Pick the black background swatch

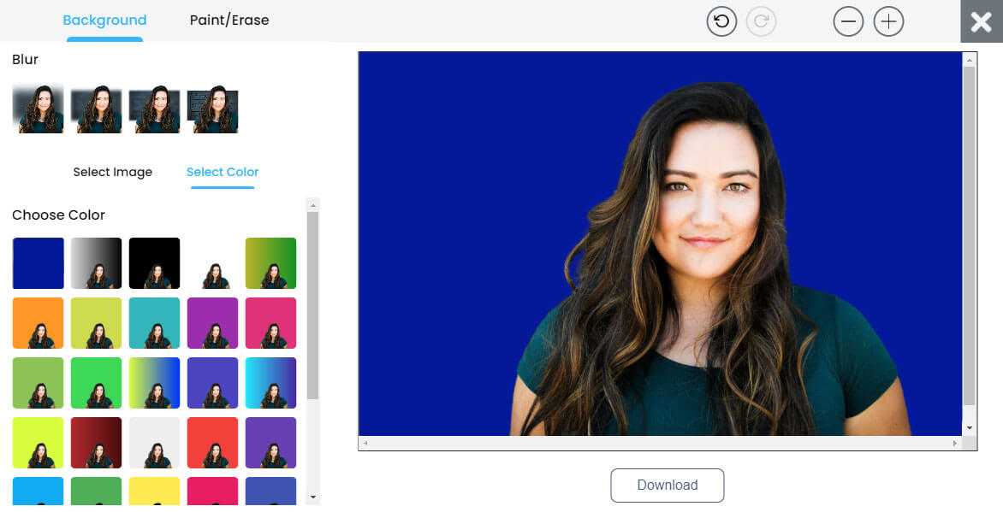(x=154, y=263)
